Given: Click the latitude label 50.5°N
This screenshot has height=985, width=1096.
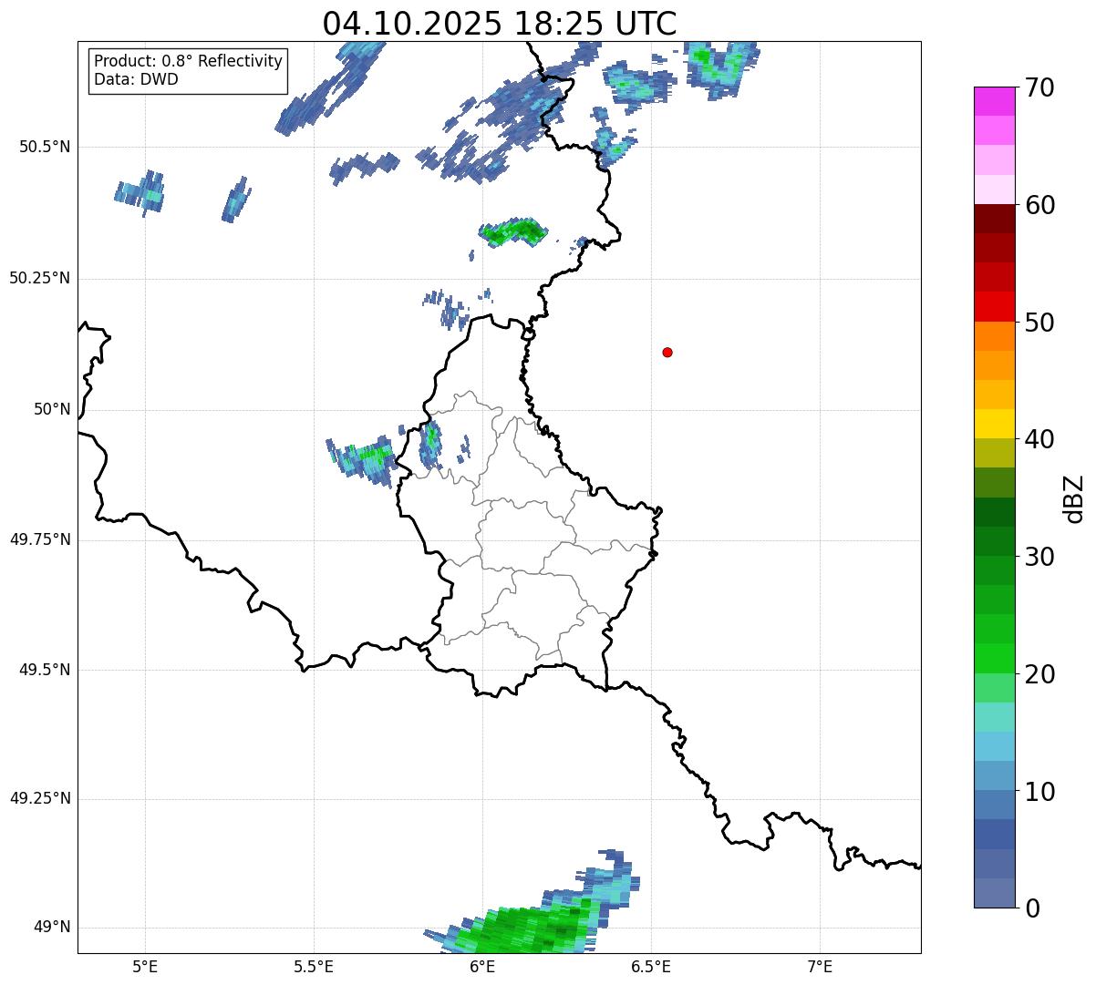Looking at the screenshot, I should (x=45, y=147).
